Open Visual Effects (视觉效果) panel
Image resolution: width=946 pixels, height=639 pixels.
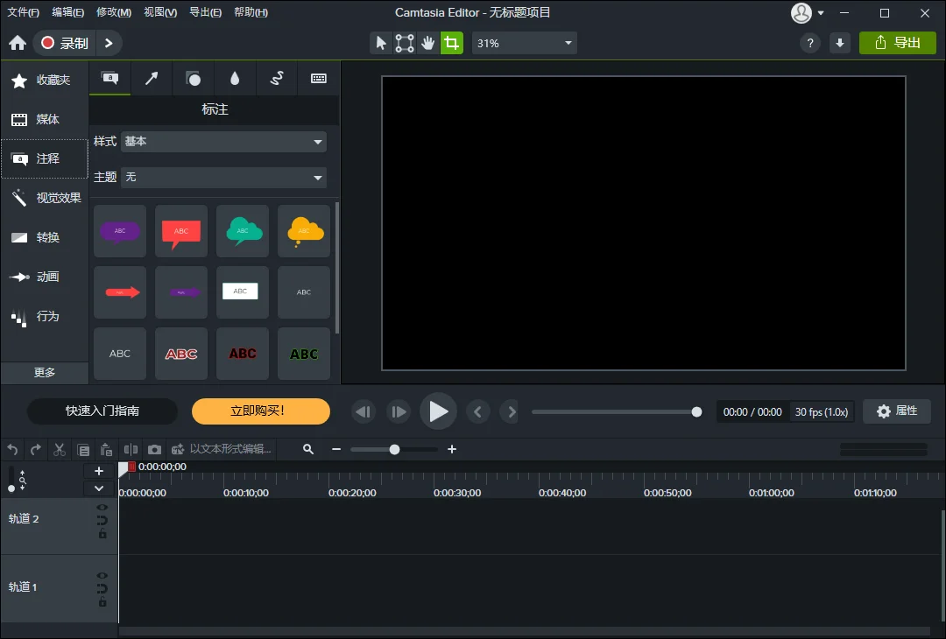(45, 198)
